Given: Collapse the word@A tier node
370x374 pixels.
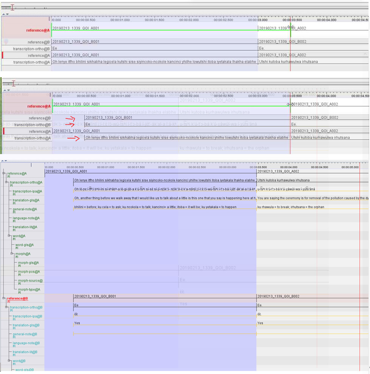Looking at the screenshot, I should pyautogui.click(x=9, y=236).
